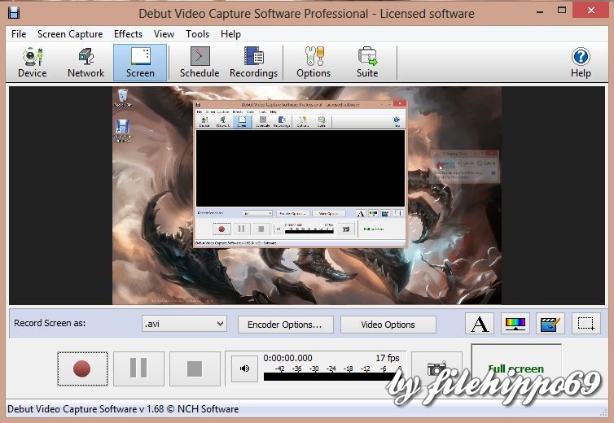Choose the Network camera source
The width and height of the screenshot is (614, 423).
coord(86,63)
